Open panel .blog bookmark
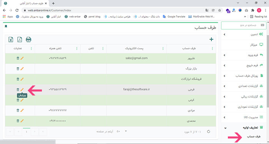 coord(92,17)
